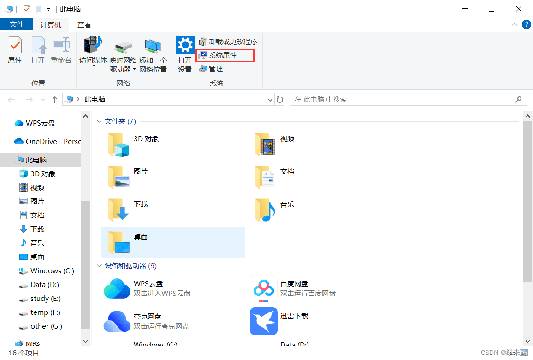Collapse the 文件夹 (7) group
This screenshot has width=533, height=360.
pos(99,121)
